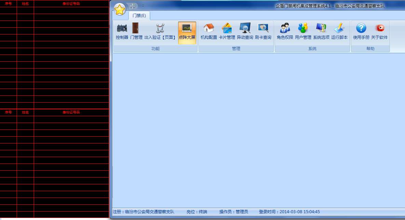Click the 系统 group label
This screenshot has height=220, width=405.
312,49
